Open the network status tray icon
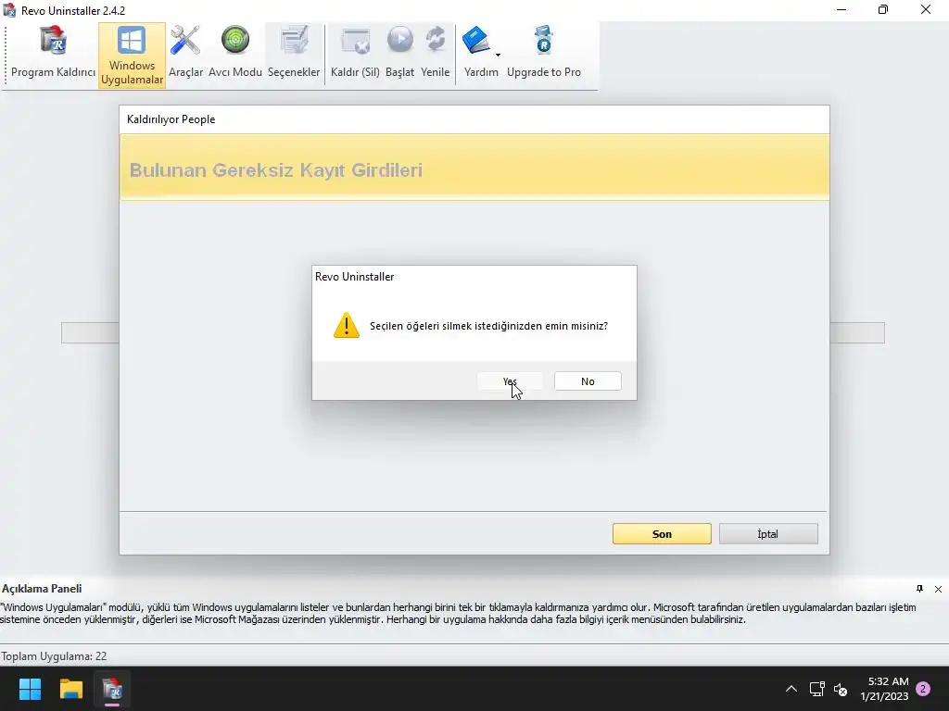 [817, 689]
